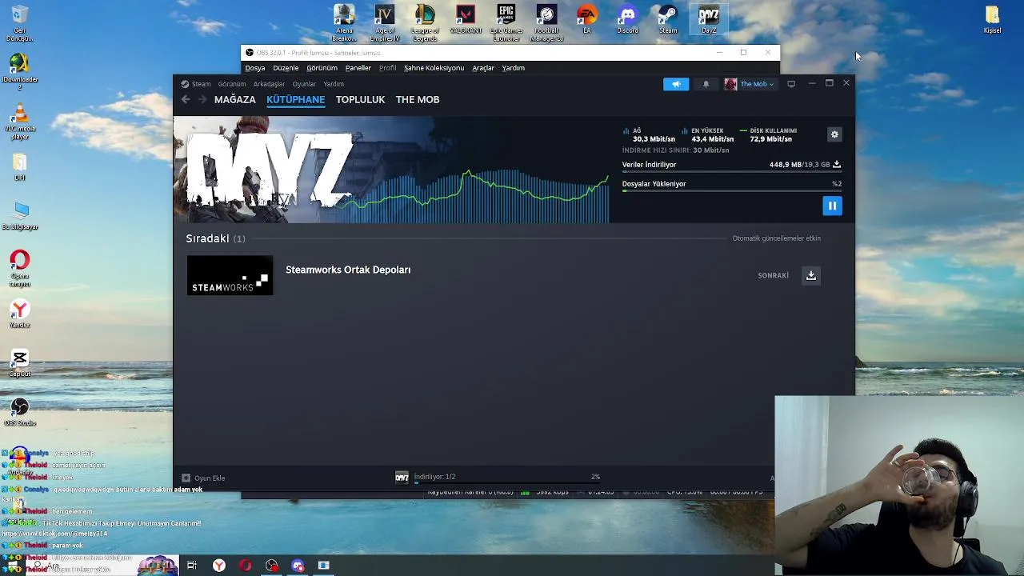Open download settings gear in Steam

[834, 134]
